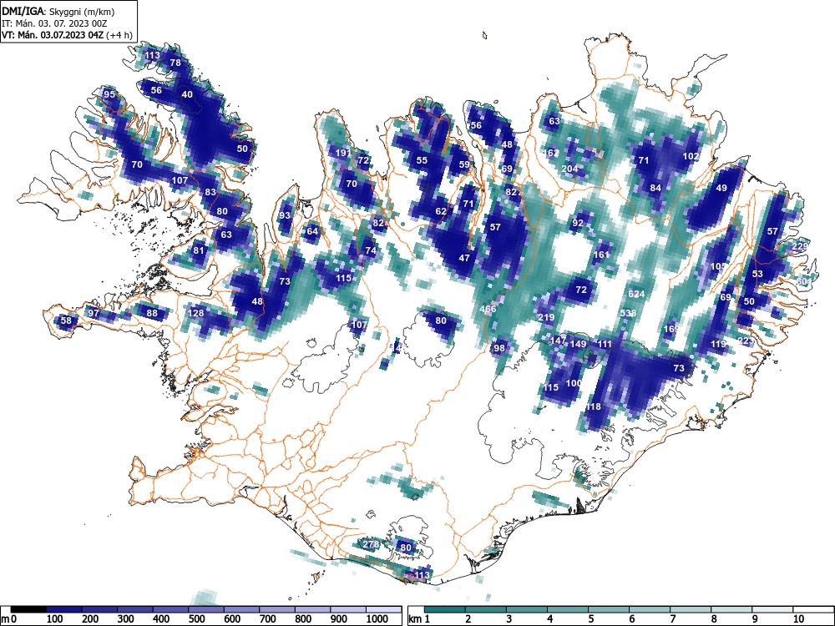The image size is (835, 626).
Task: Click the 'DMI/IGA: Skyggni (m/km)' title text
Action: tap(58, 11)
